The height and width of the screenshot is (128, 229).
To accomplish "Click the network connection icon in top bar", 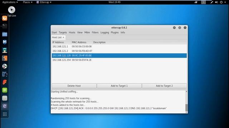I will [211, 2].
